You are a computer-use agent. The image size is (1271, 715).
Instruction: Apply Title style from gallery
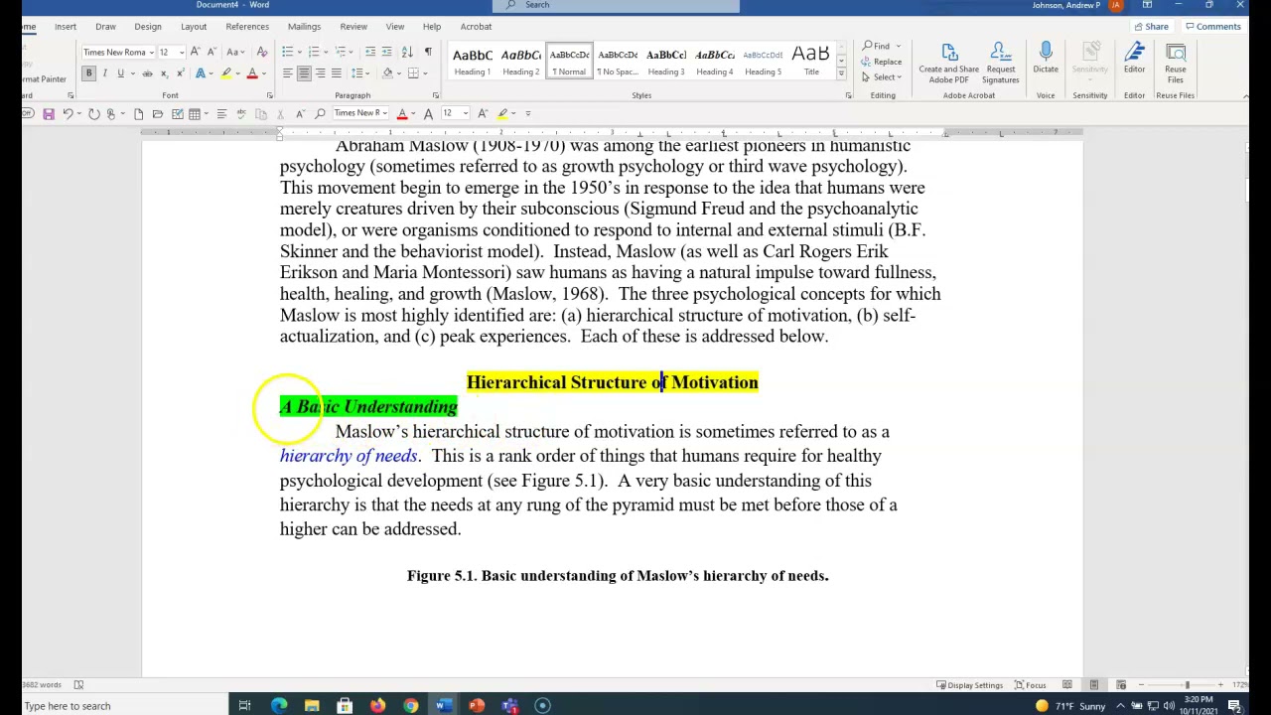pos(811,62)
